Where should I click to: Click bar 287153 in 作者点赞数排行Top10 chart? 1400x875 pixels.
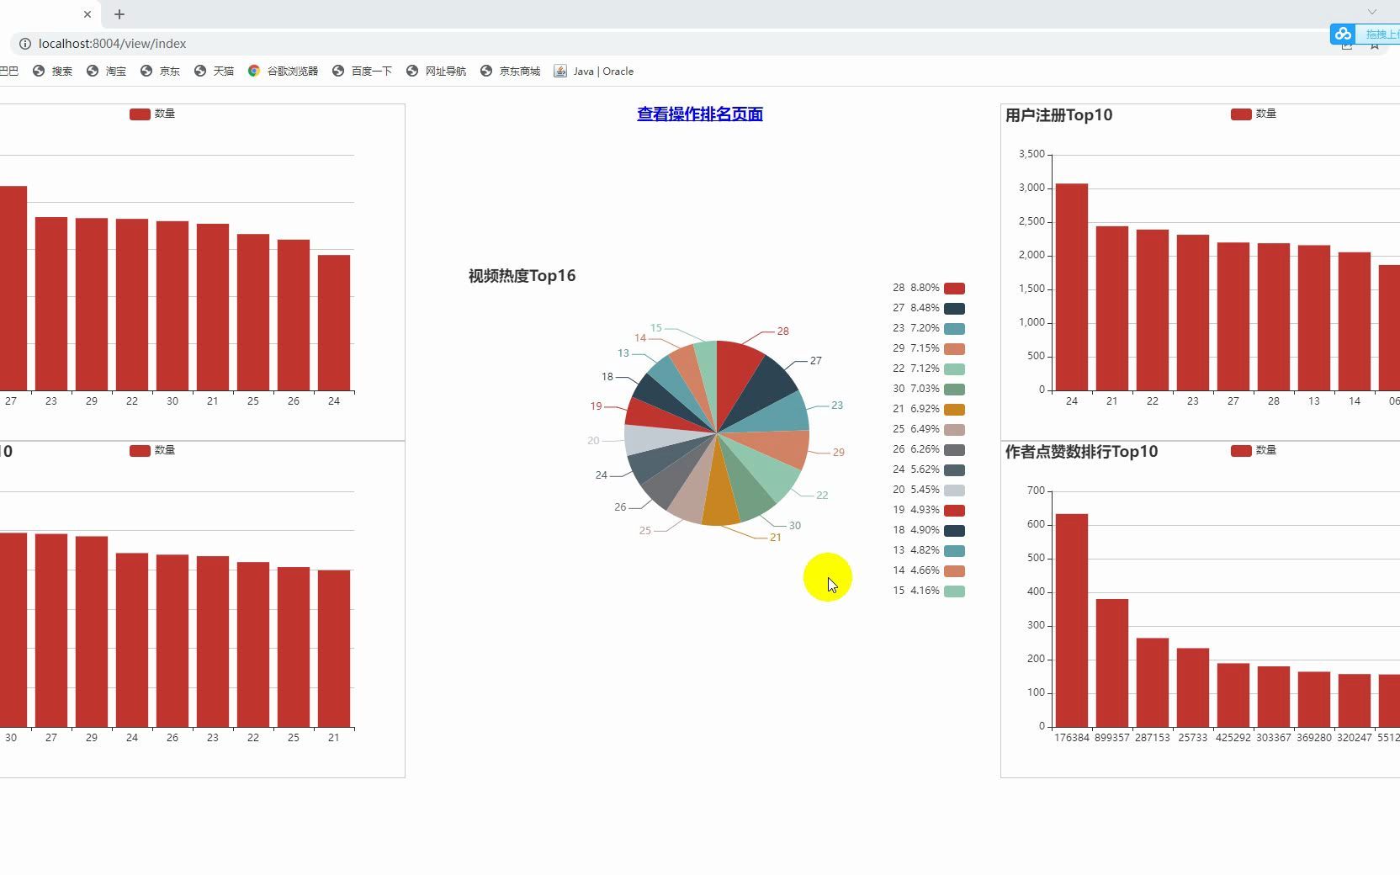(1153, 682)
